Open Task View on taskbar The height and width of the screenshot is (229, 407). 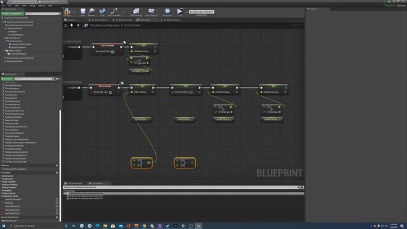[x=74, y=226]
